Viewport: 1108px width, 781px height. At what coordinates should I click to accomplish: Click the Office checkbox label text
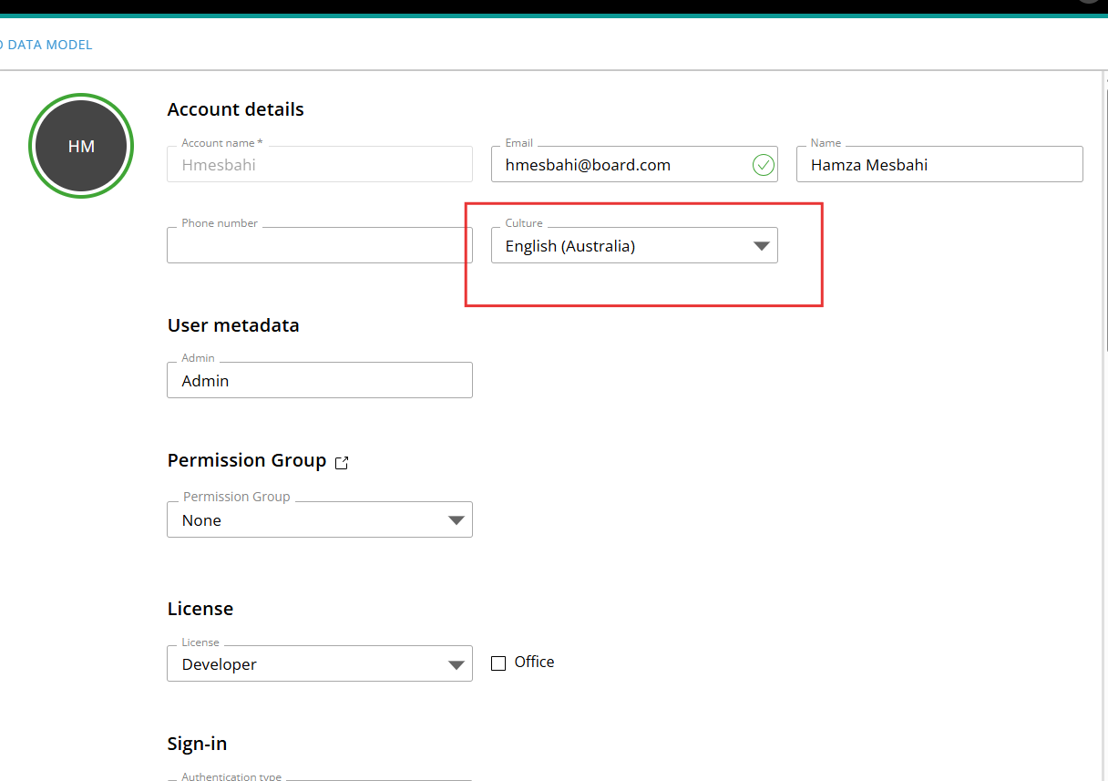tap(534, 663)
